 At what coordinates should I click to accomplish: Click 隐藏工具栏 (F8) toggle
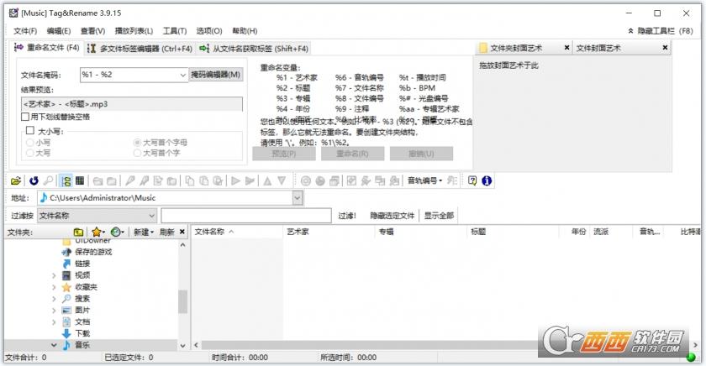point(661,31)
